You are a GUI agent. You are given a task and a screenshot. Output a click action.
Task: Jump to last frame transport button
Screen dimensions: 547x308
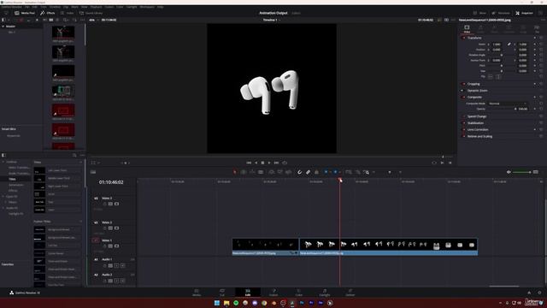[x=276, y=163]
